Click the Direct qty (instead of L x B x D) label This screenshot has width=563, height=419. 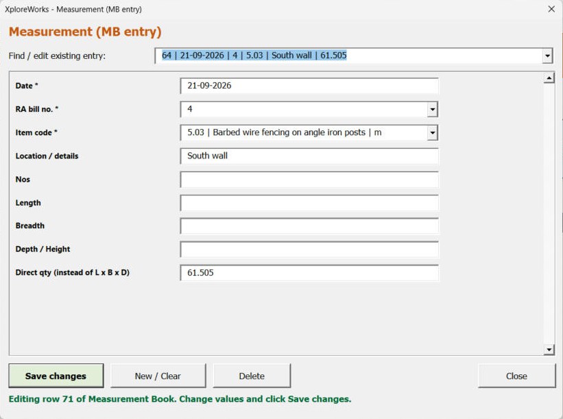(x=73, y=272)
